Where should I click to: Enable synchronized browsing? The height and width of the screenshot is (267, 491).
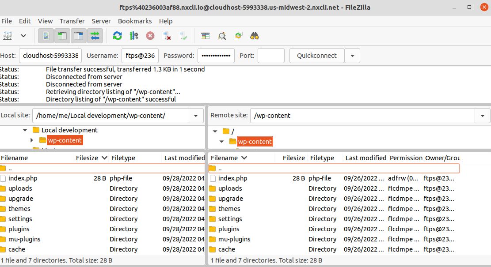pyautogui.click(x=238, y=36)
